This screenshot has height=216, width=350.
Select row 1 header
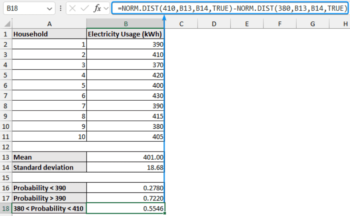tap(6, 34)
